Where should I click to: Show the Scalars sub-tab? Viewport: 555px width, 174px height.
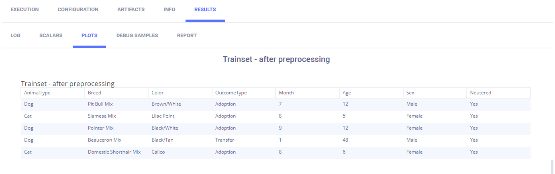coord(51,36)
